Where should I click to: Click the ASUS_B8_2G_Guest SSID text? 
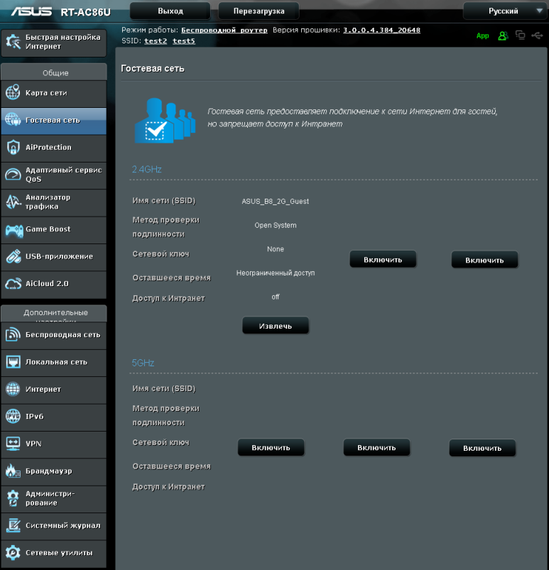pyautogui.click(x=276, y=201)
